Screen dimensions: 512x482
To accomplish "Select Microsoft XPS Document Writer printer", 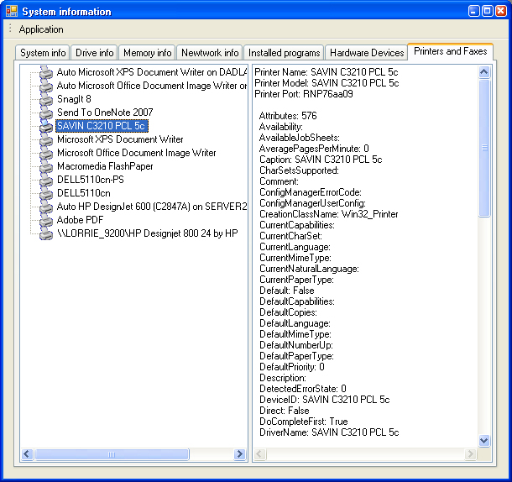I will point(120,139).
